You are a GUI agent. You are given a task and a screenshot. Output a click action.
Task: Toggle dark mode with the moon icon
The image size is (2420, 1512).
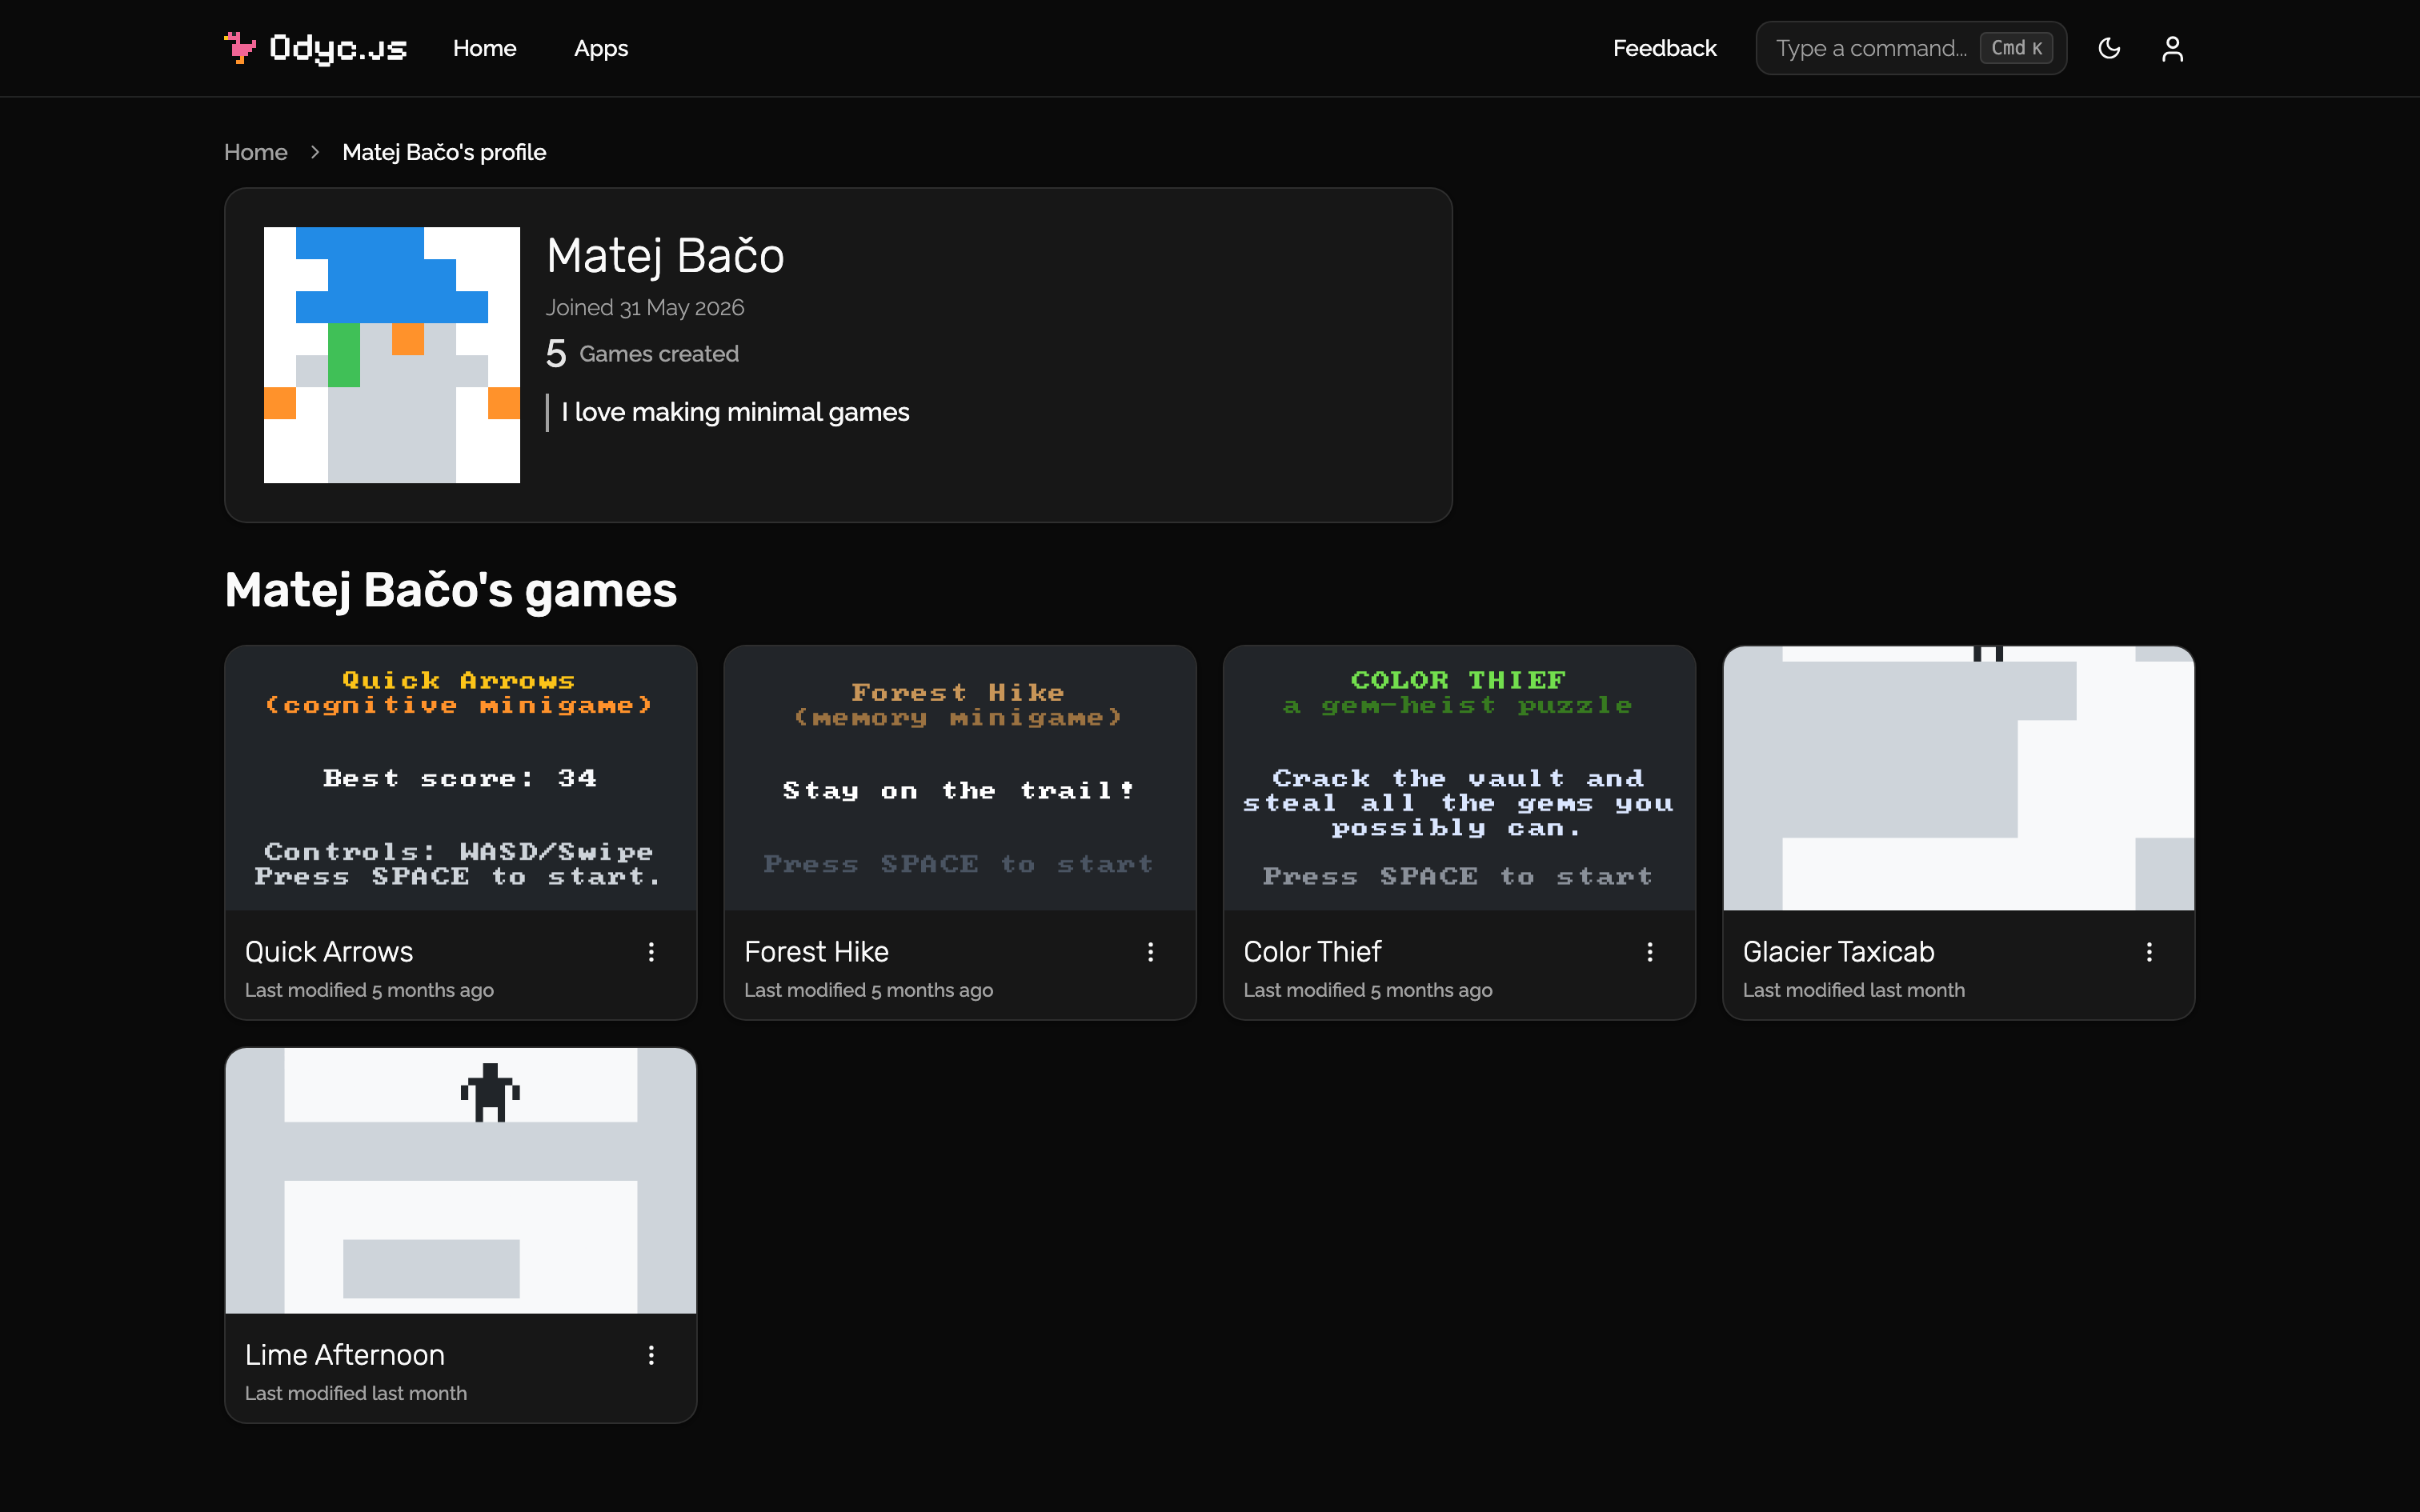coord(2109,48)
